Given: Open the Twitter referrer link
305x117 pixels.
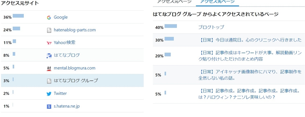Looking at the screenshot, I should [x=60, y=93].
